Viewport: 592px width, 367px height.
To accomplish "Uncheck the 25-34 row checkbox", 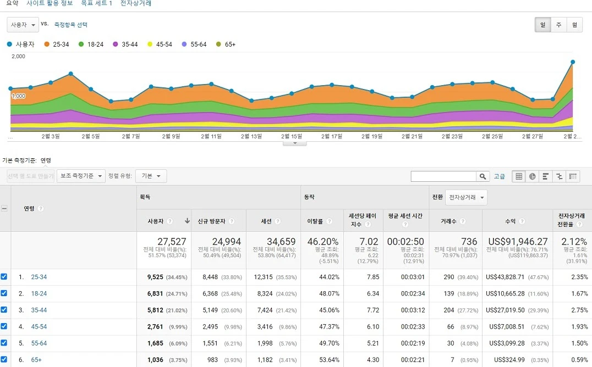I will 4,276.
